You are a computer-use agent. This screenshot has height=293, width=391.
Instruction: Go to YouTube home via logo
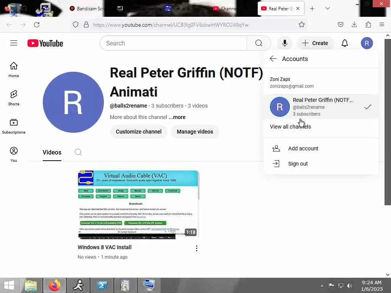pos(45,43)
